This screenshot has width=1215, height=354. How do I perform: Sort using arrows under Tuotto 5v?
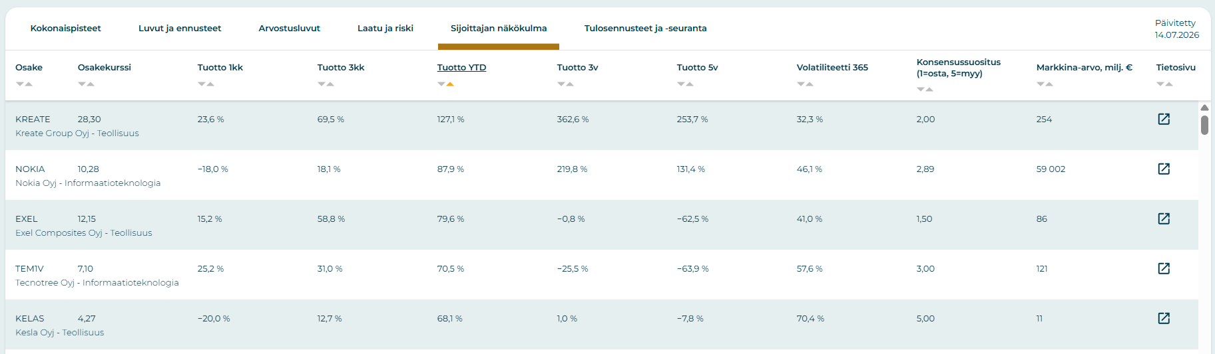(x=685, y=84)
